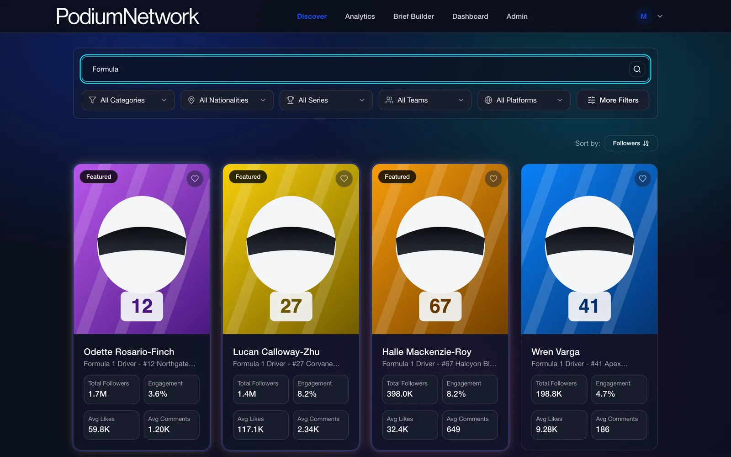Click the Featured badge on Odette's card
Screen dimensions: 731x457
pos(99,177)
